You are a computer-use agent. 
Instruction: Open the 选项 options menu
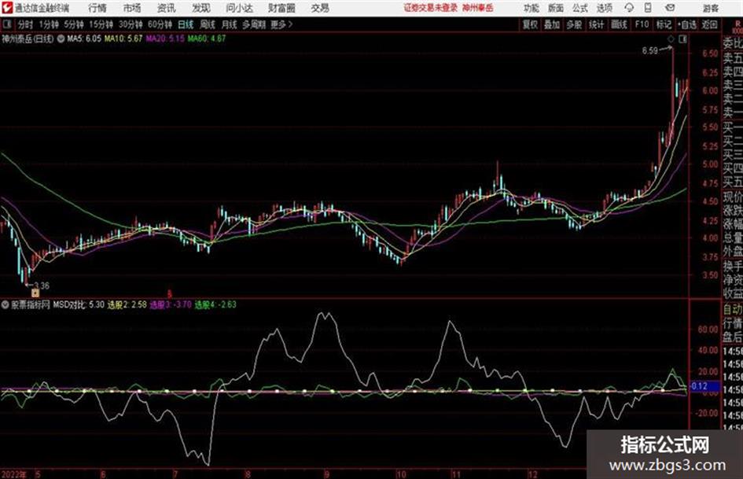point(604,8)
